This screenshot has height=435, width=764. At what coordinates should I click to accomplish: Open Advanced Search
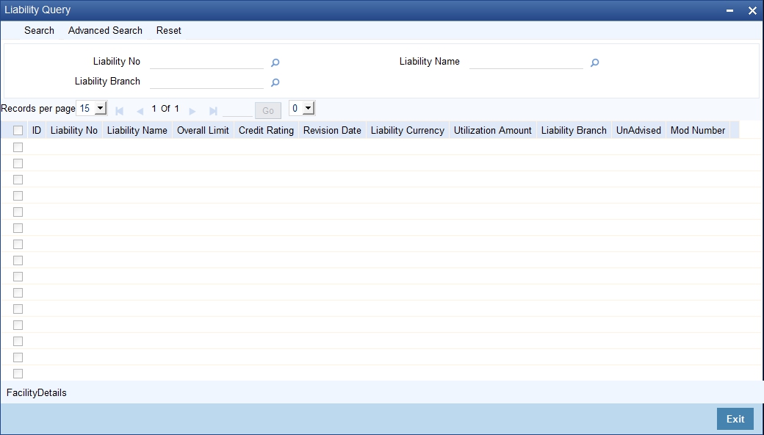tap(105, 30)
